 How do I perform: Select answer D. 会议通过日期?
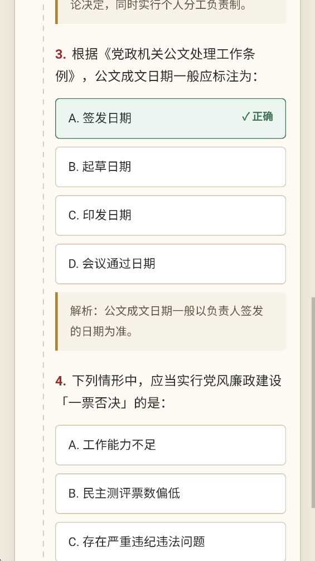click(x=171, y=264)
